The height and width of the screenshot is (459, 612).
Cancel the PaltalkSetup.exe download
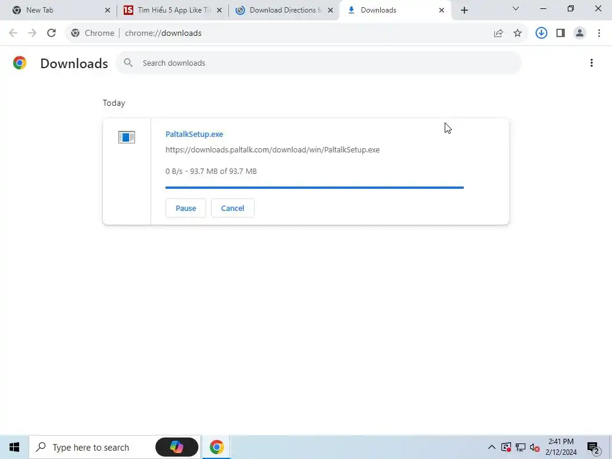232,208
